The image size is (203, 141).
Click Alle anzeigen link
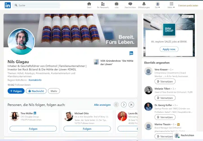point(102,105)
